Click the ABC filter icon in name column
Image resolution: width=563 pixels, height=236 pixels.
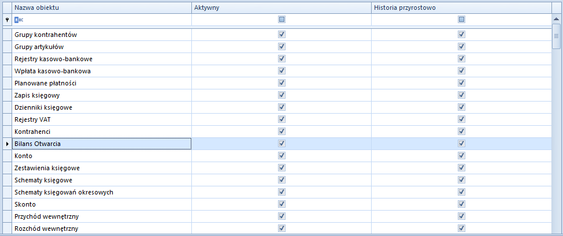pyautogui.click(x=18, y=20)
